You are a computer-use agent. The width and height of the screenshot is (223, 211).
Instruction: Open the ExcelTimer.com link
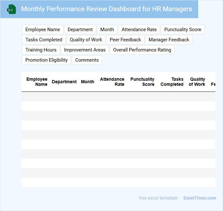tap(199, 198)
